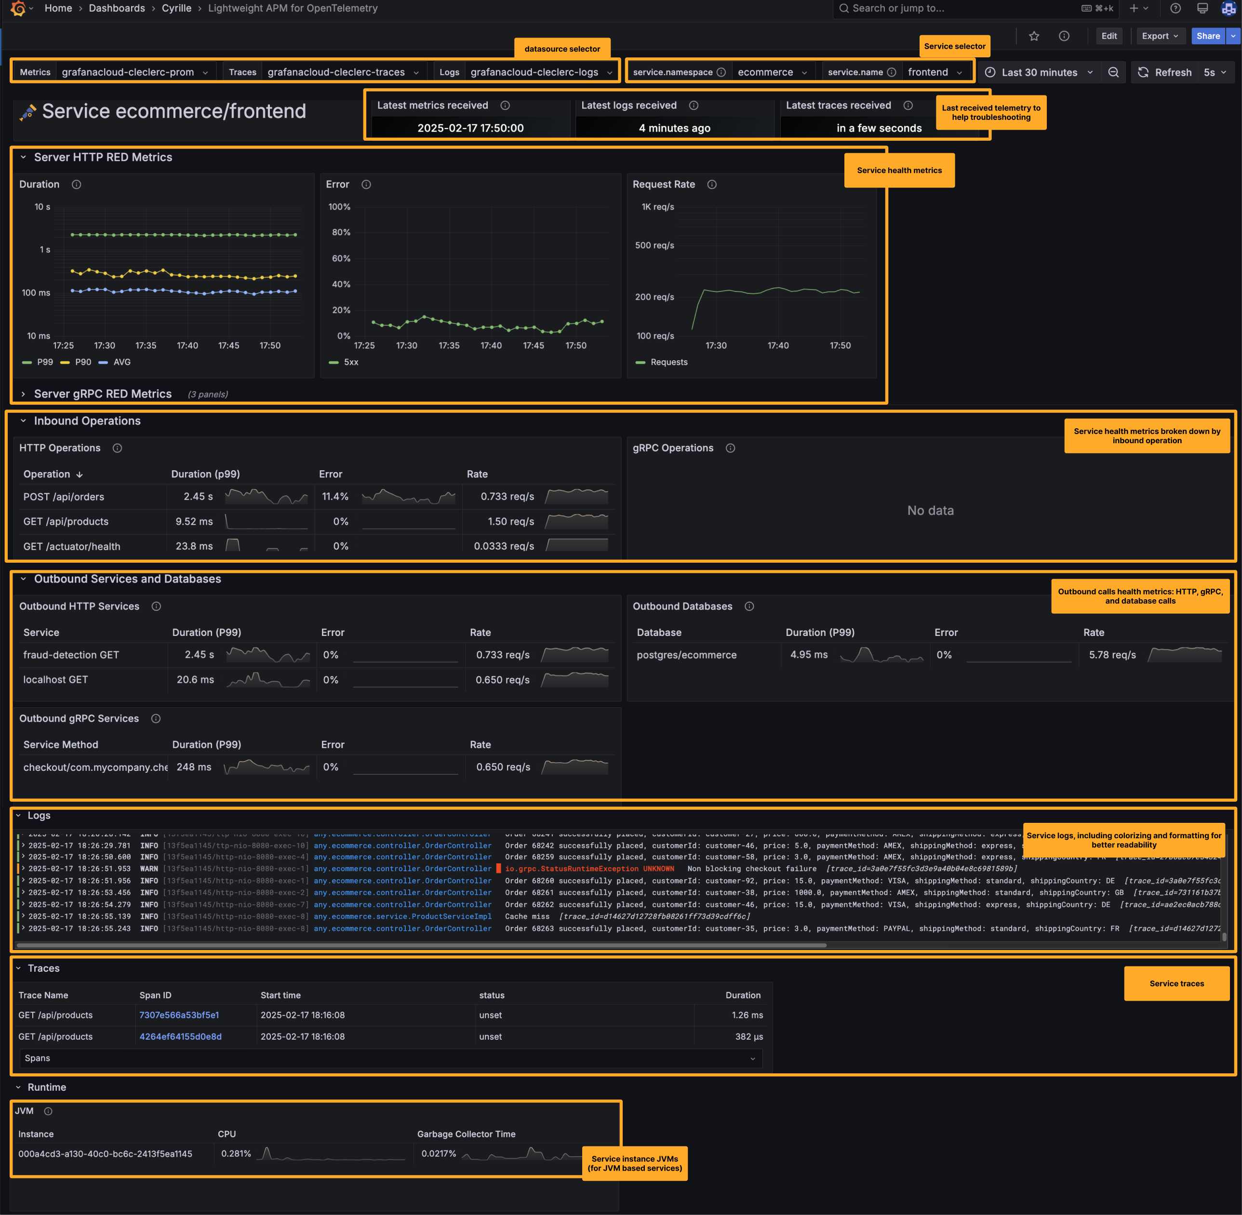Viewport: 1242px width, 1215px height.
Task: Expand Server gRPC RED Metrics row
Action: click(102, 394)
